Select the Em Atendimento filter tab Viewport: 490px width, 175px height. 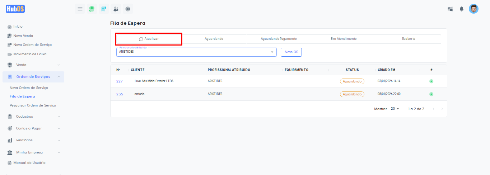pos(344,39)
